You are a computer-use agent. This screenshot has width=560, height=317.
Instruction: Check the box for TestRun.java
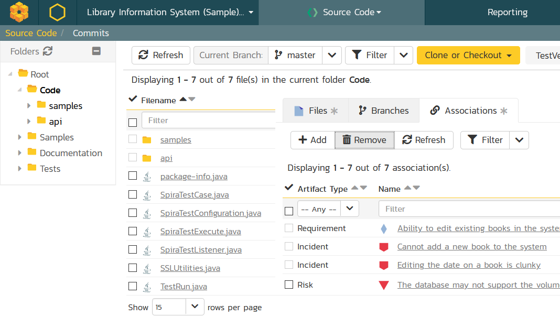tap(133, 286)
